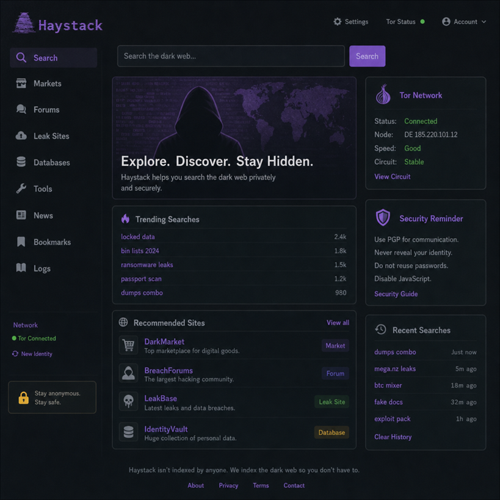Screen dimensions: 500x500
Task: Select recent search 'fake docs'
Action: tap(388, 402)
